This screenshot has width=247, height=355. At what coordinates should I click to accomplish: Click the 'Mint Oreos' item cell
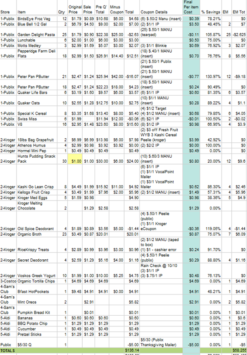(x=37, y=300)
